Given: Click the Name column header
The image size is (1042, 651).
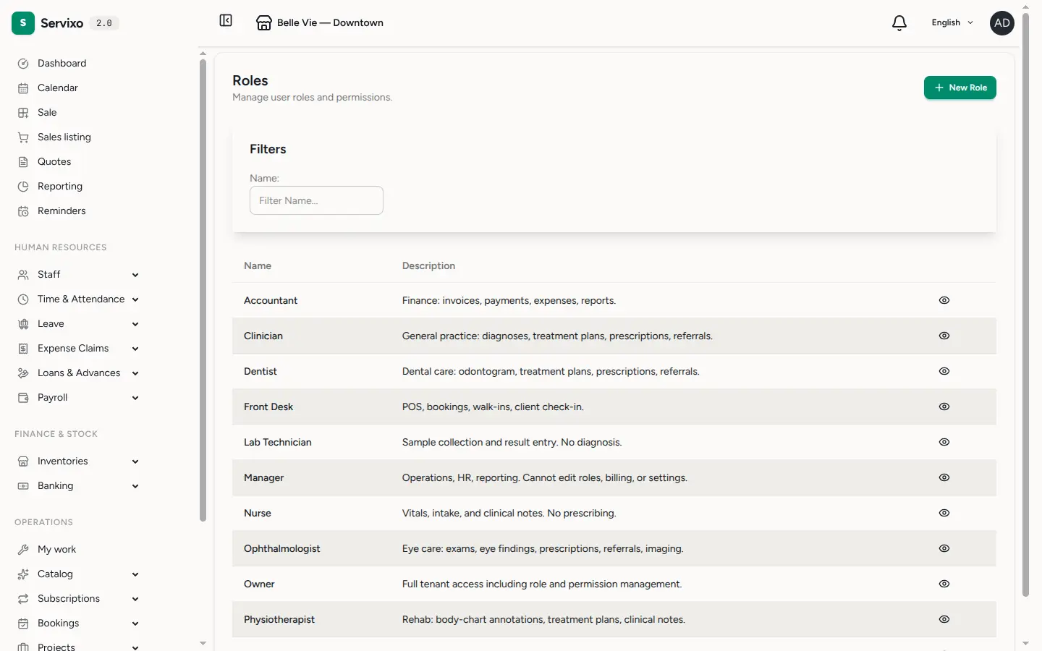Looking at the screenshot, I should [x=258, y=266].
